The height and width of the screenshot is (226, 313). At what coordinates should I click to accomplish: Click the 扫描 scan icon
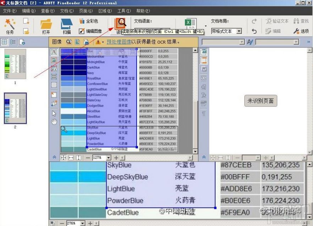(x=66, y=26)
